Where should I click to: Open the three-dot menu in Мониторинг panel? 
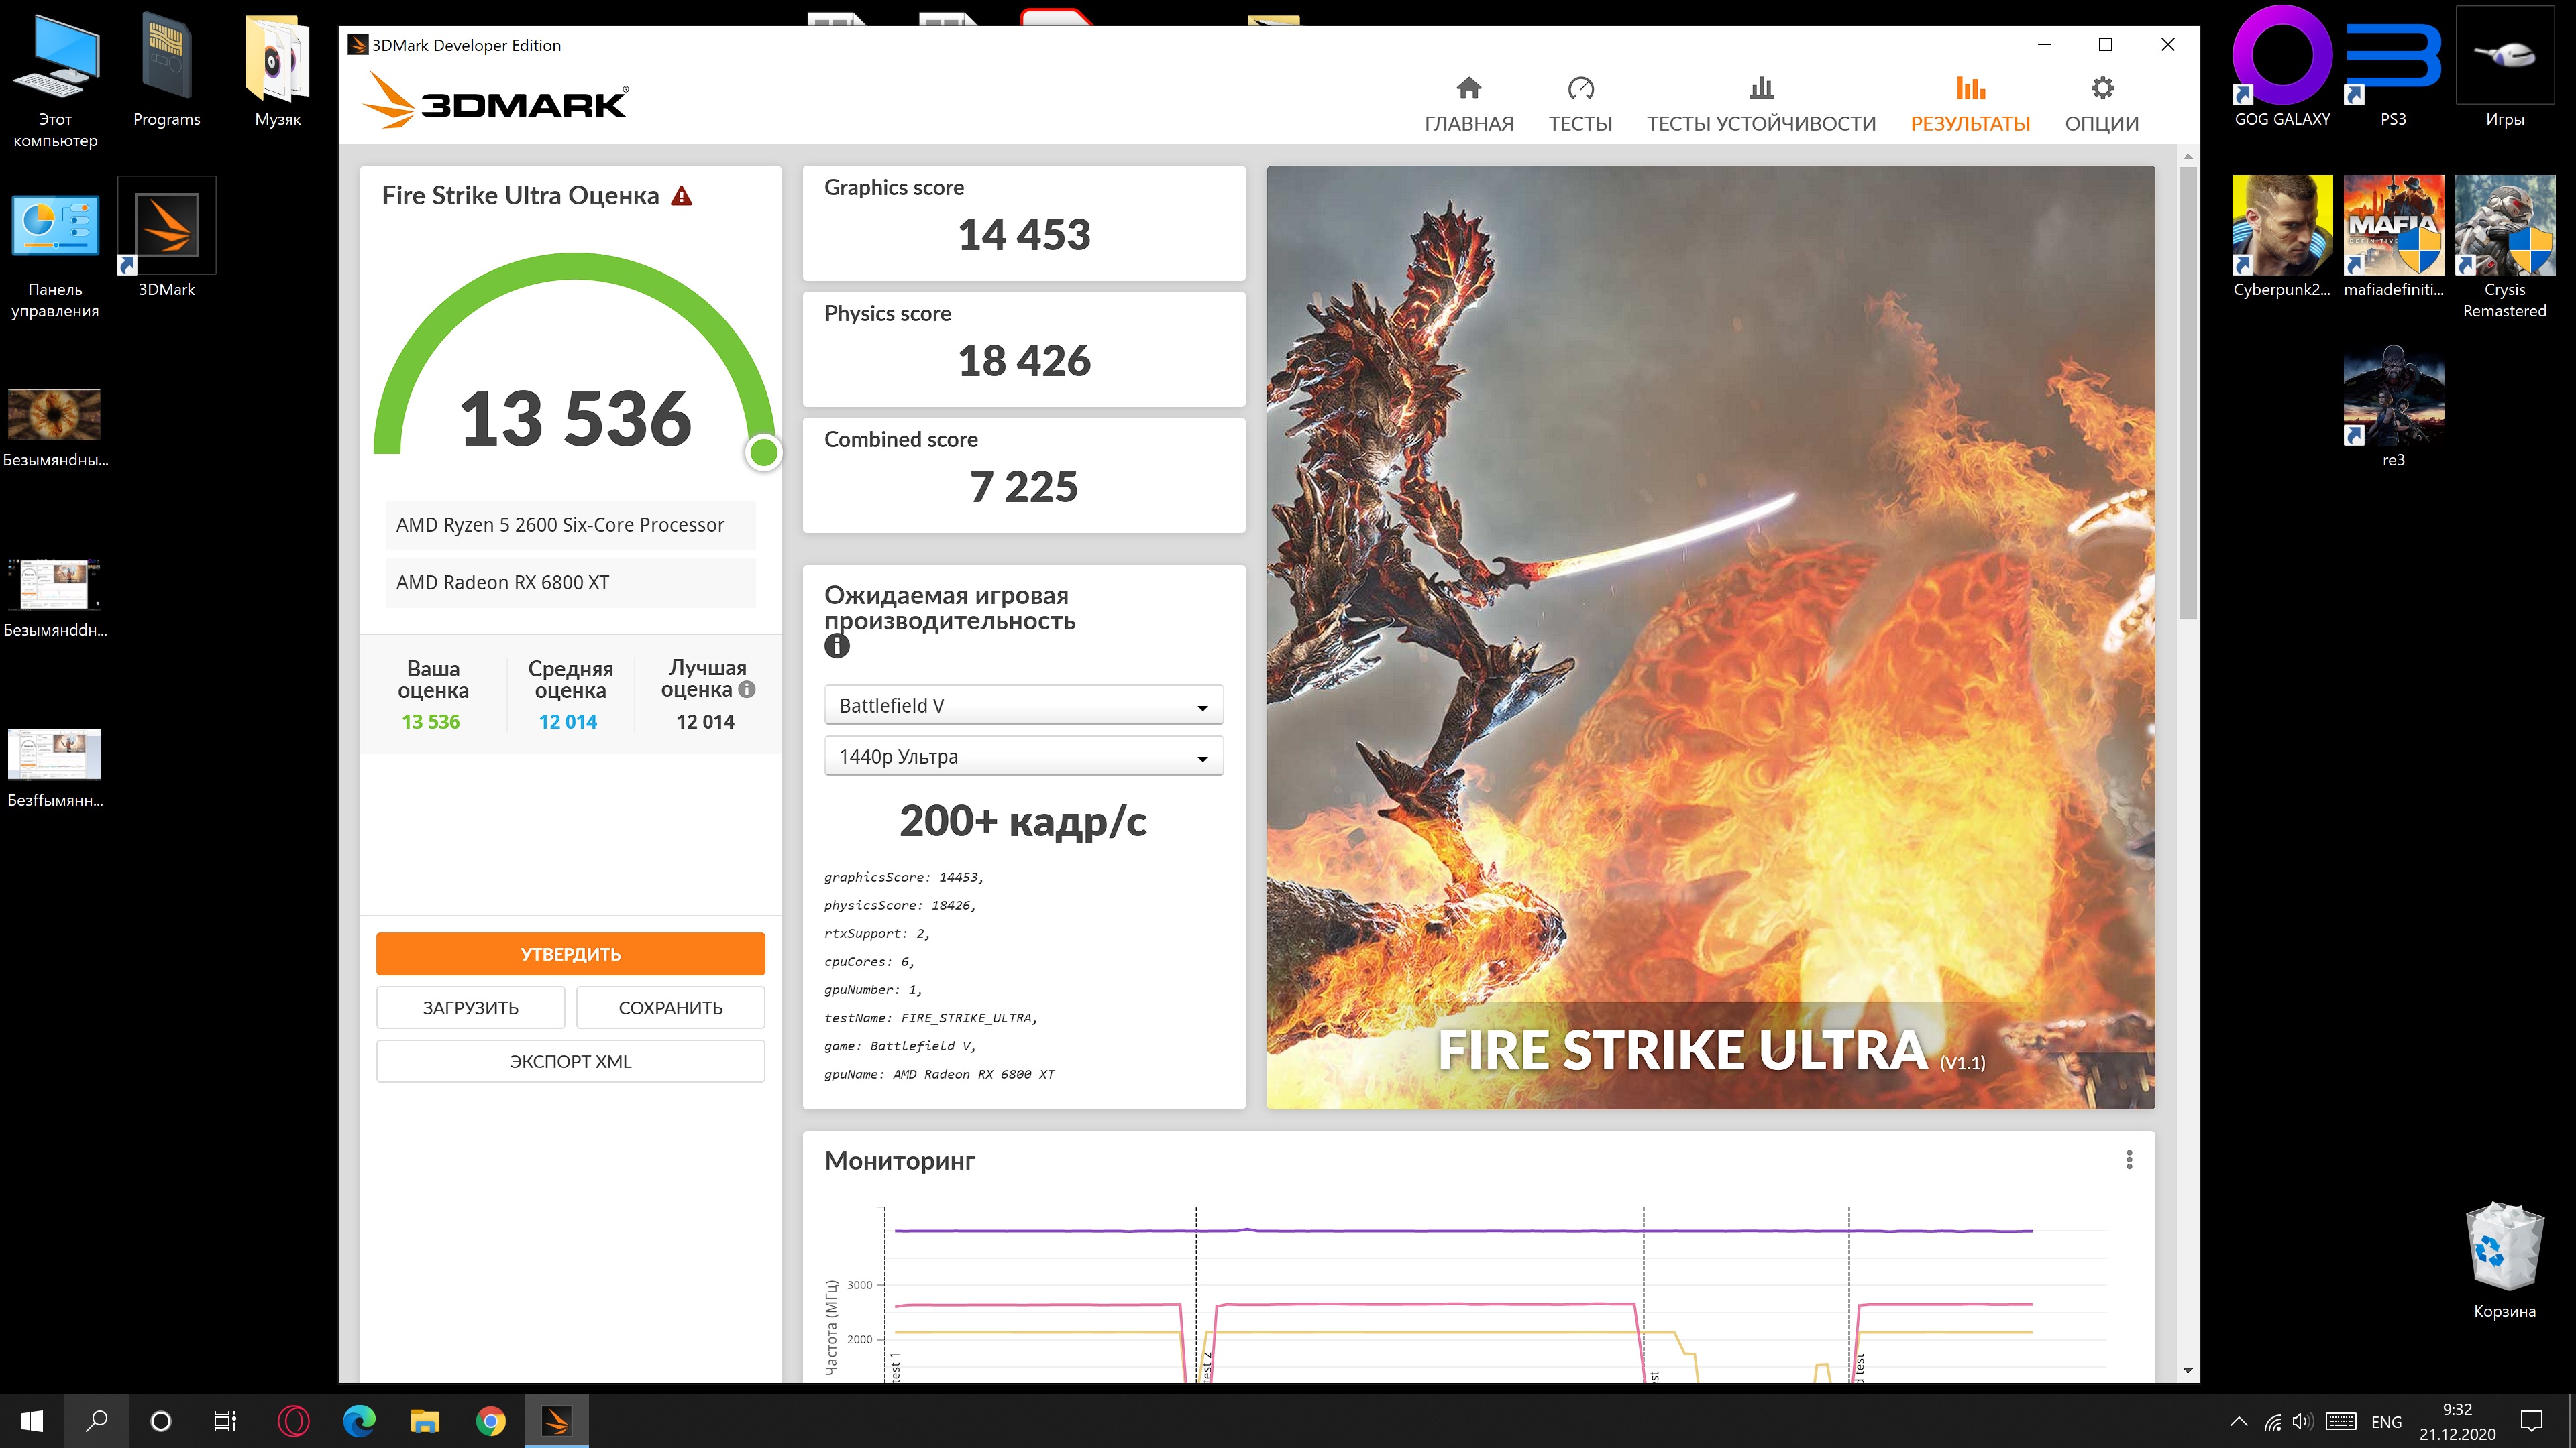coord(2129,1159)
